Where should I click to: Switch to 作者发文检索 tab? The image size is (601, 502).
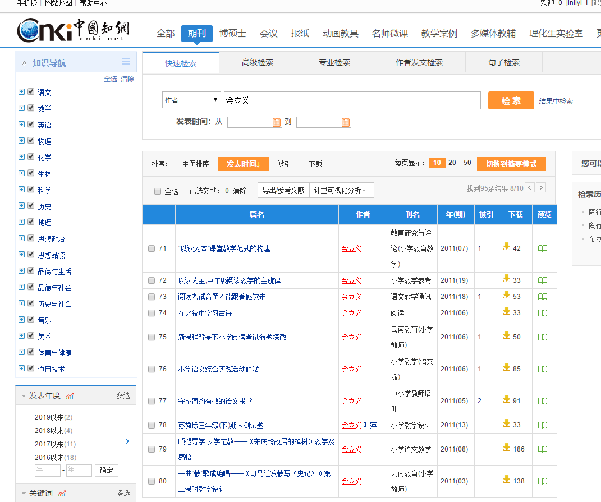419,62
